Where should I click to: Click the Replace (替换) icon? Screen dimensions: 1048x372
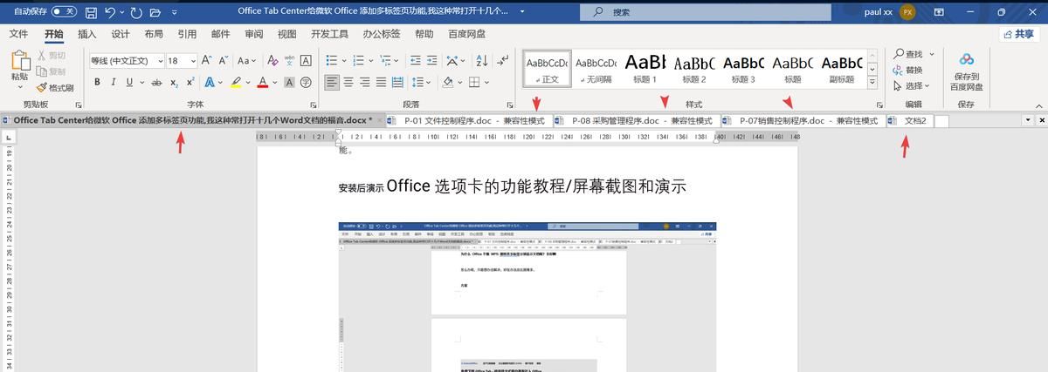click(x=907, y=70)
